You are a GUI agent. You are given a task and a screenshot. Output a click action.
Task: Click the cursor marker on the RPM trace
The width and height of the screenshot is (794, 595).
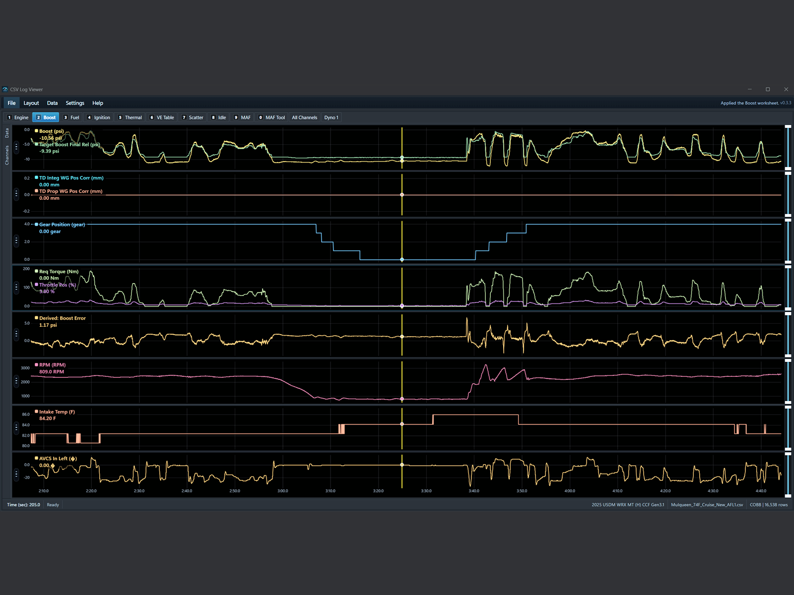[x=402, y=399]
